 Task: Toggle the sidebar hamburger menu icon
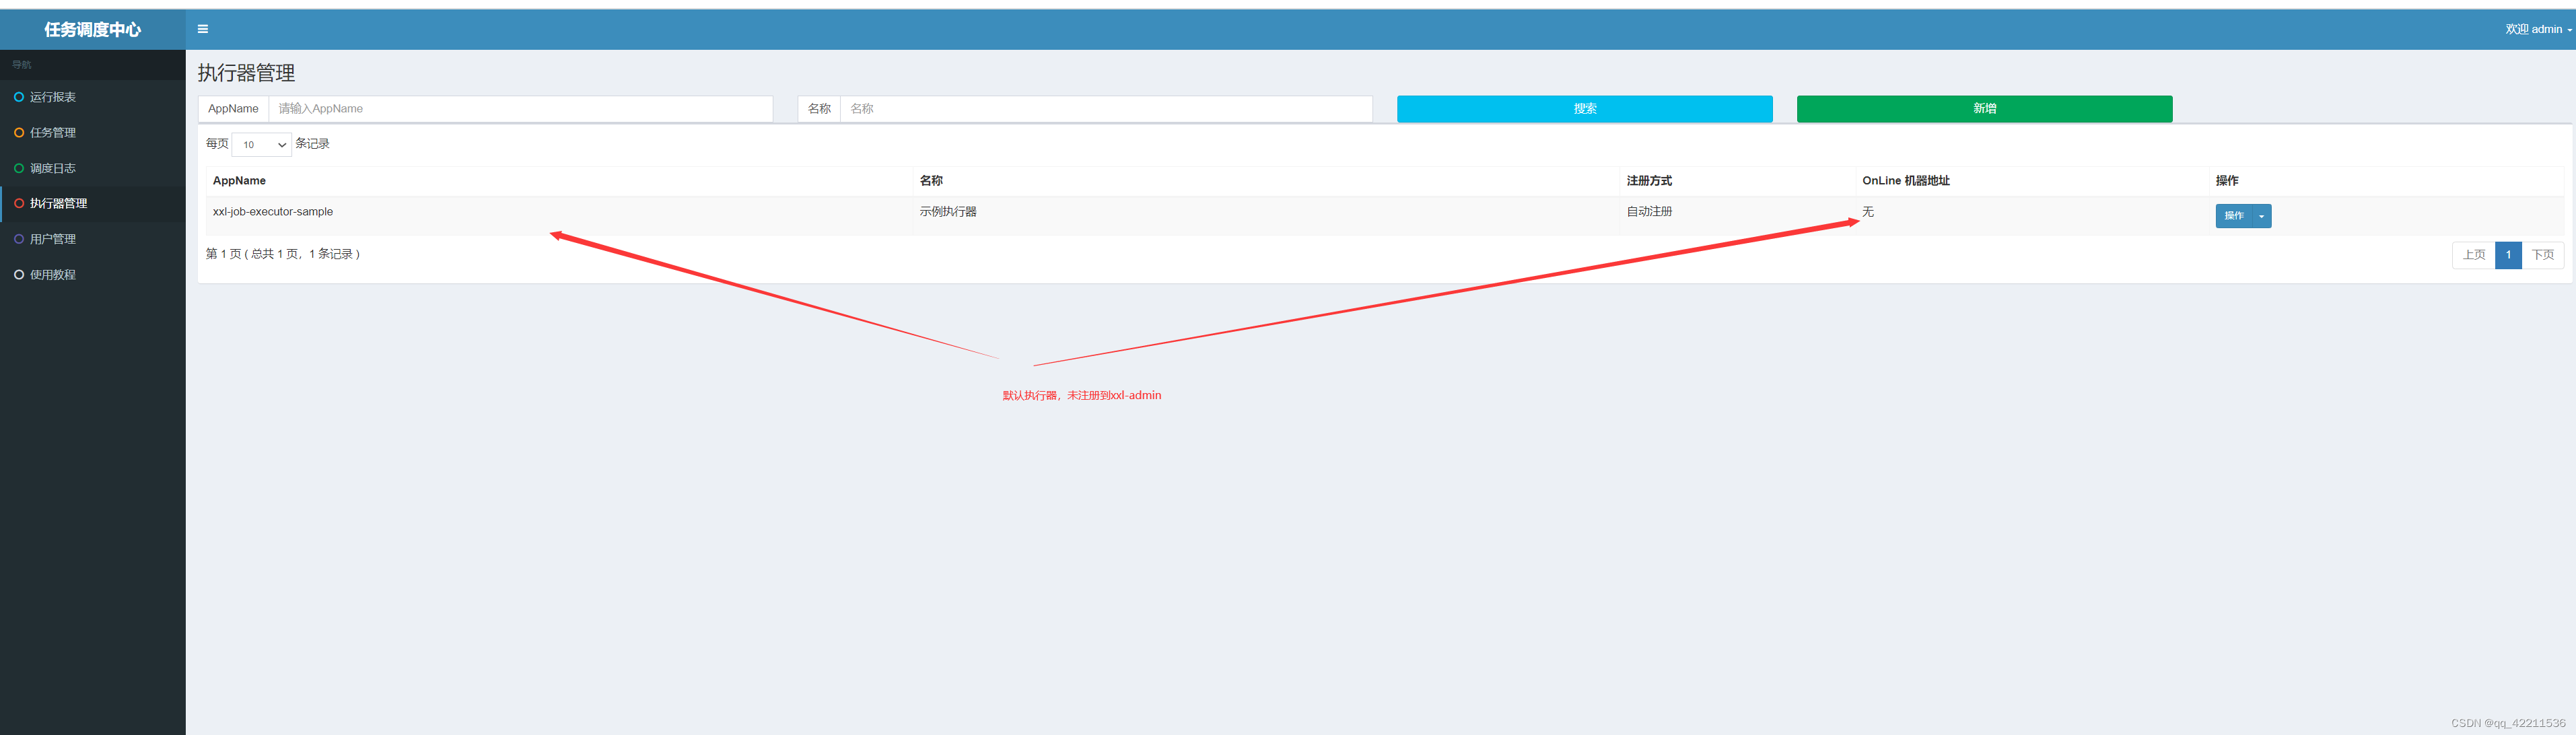tap(203, 29)
